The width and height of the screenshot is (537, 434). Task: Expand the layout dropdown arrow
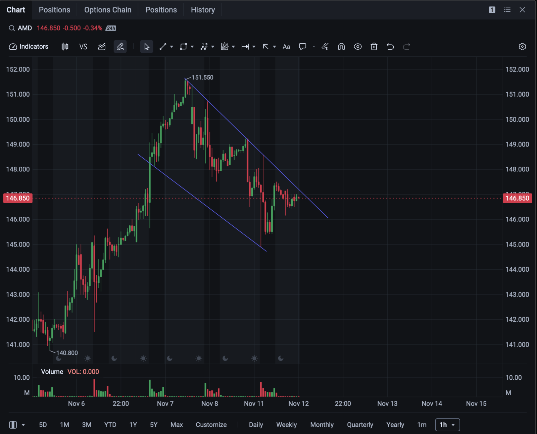23,425
